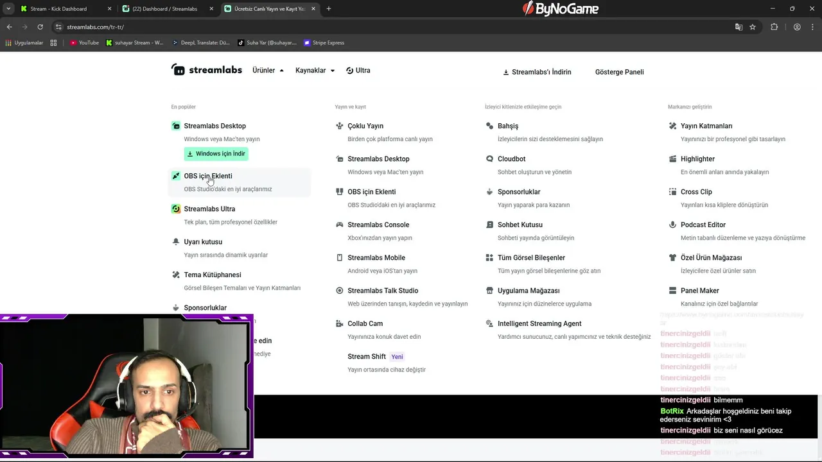Click the Collab Cam icon
Image resolution: width=822 pixels, height=462 pixels.
[x=340, y=323]
